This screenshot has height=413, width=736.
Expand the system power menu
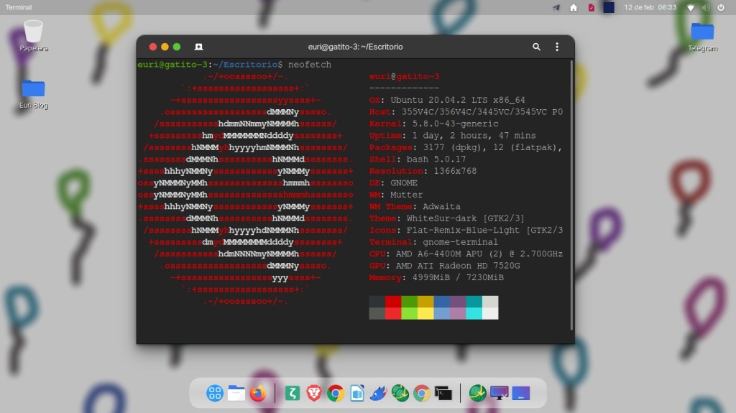coord(721,7)
